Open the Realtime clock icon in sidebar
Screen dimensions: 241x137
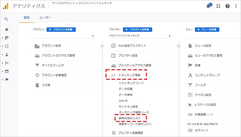pyautogui.click(x=7, y=46)
